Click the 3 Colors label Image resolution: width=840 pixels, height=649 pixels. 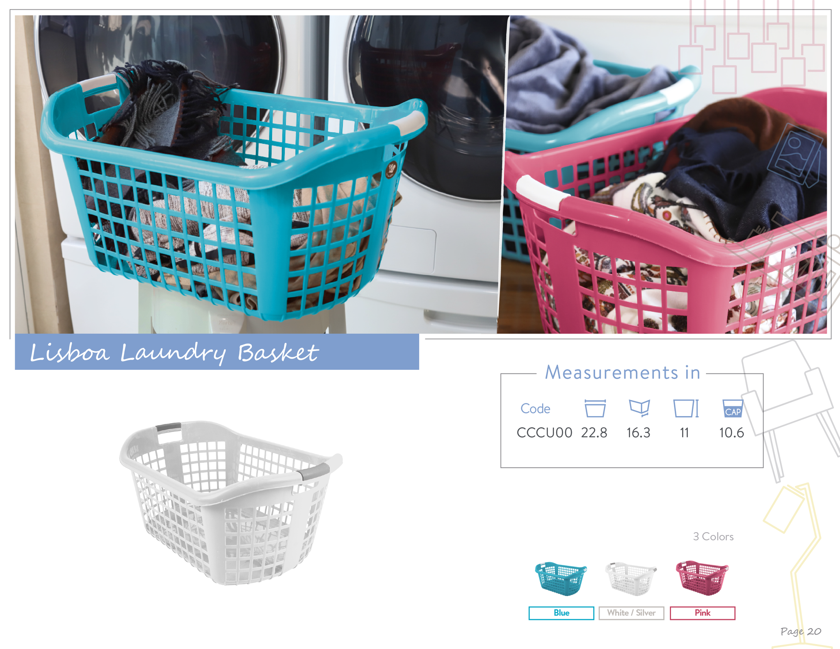tap(713, 536)
